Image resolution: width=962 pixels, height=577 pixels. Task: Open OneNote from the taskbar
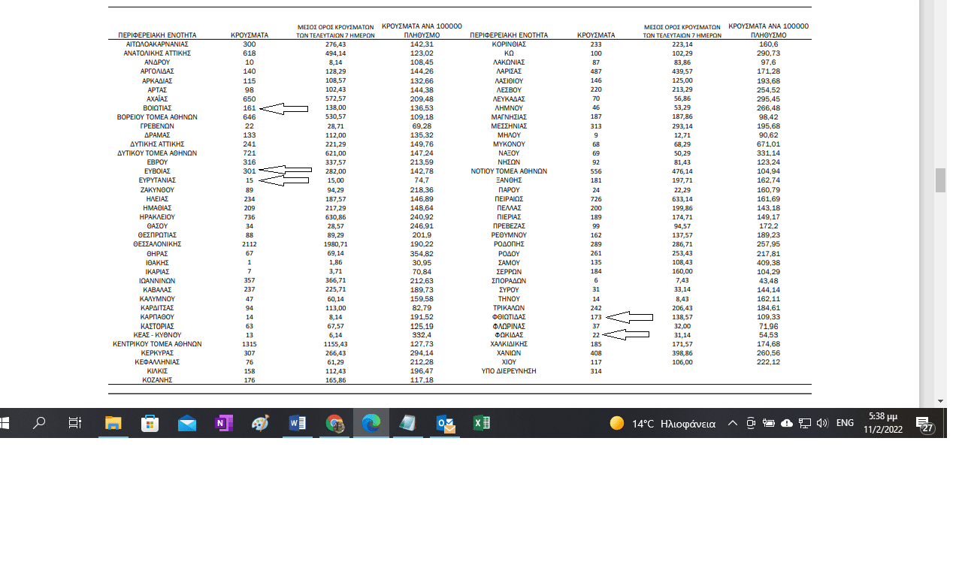223,424
